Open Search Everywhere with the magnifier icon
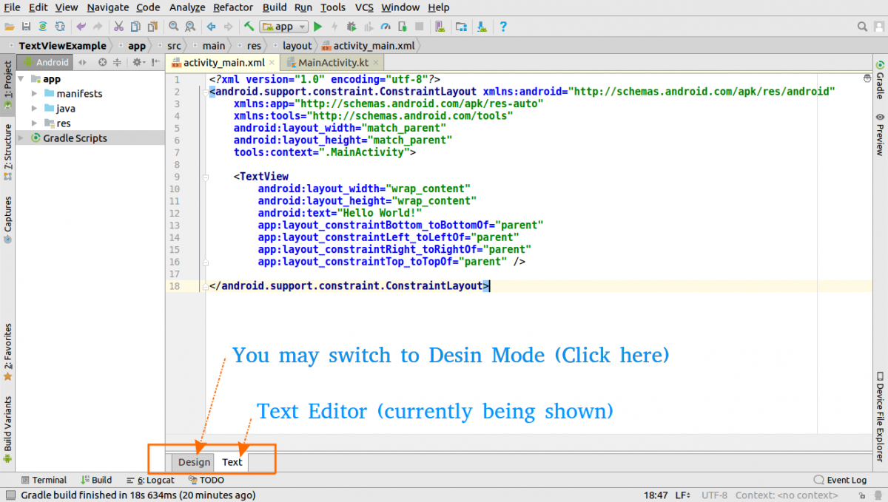 (863, 26)
